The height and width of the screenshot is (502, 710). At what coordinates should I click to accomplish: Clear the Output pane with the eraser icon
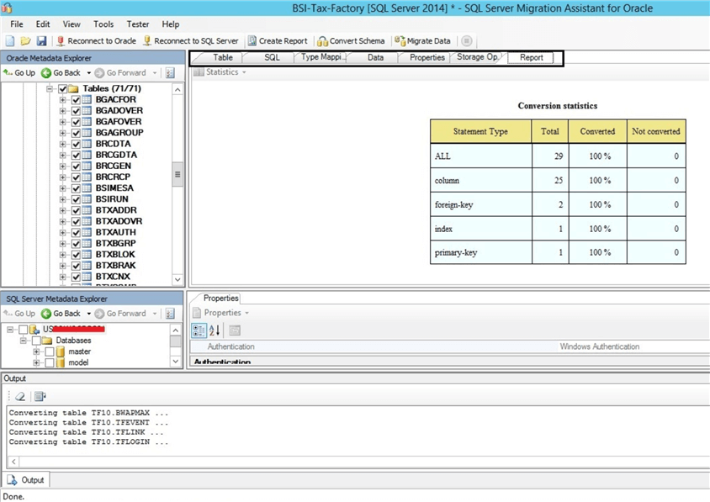coord(20,398)
